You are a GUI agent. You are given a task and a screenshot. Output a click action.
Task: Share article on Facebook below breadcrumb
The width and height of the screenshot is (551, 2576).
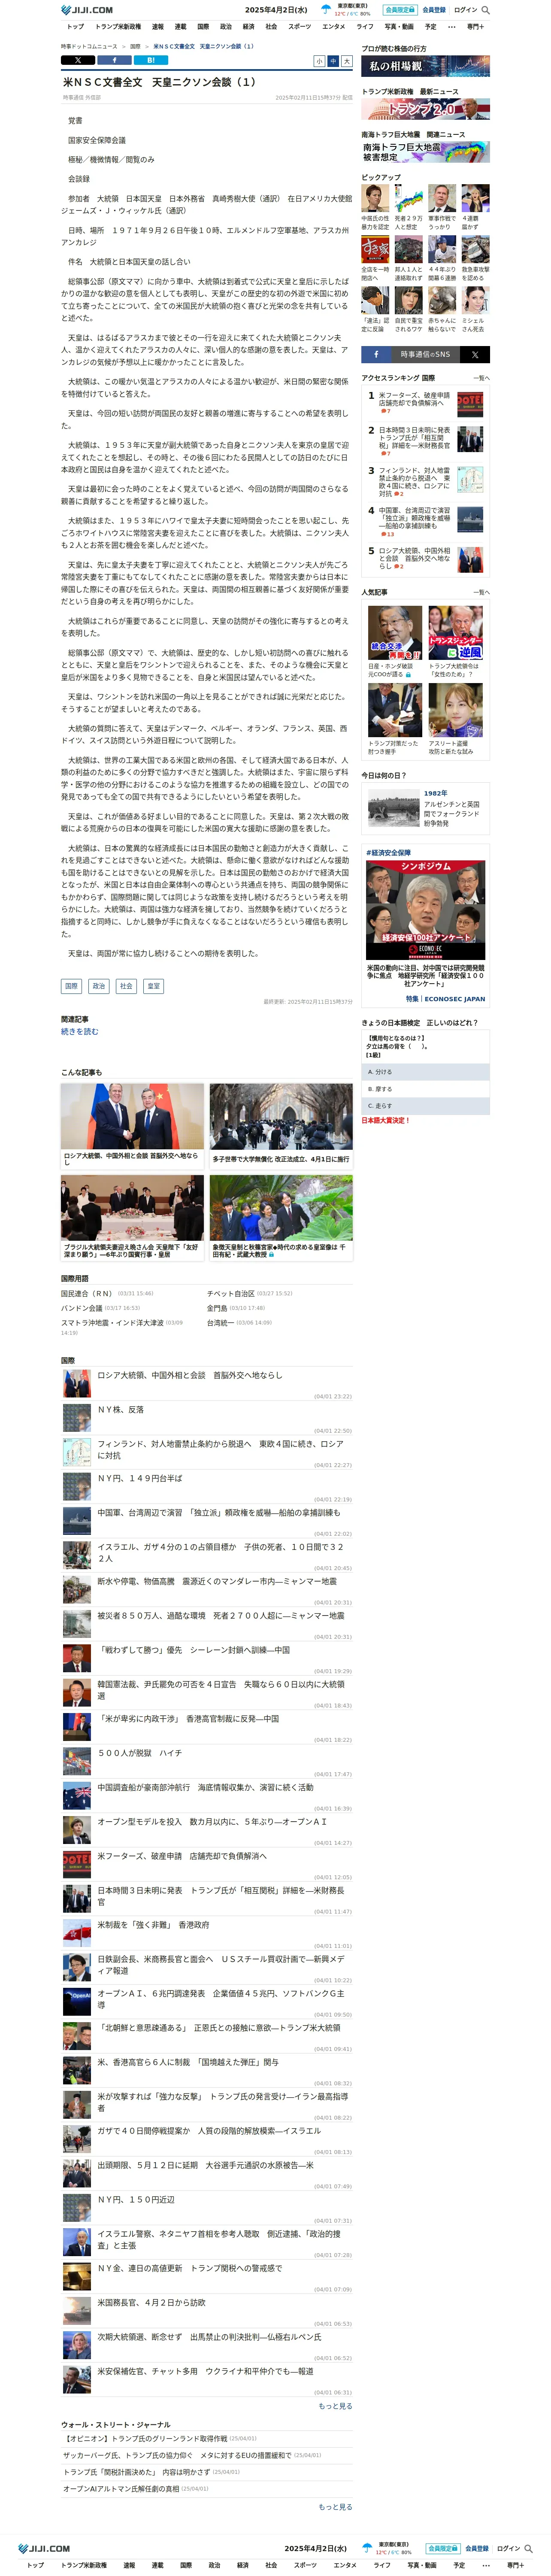tap(114, 60)
